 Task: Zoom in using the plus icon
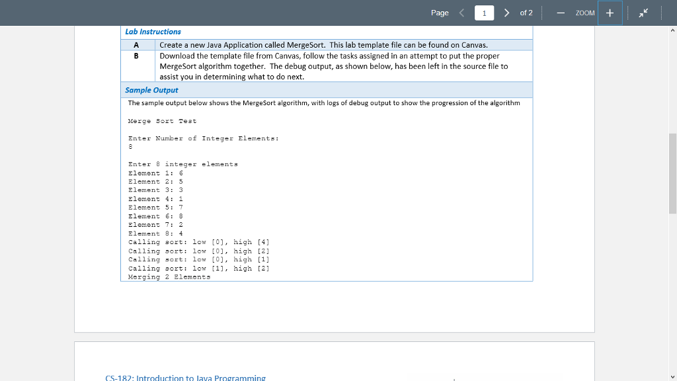click(610, 12)
